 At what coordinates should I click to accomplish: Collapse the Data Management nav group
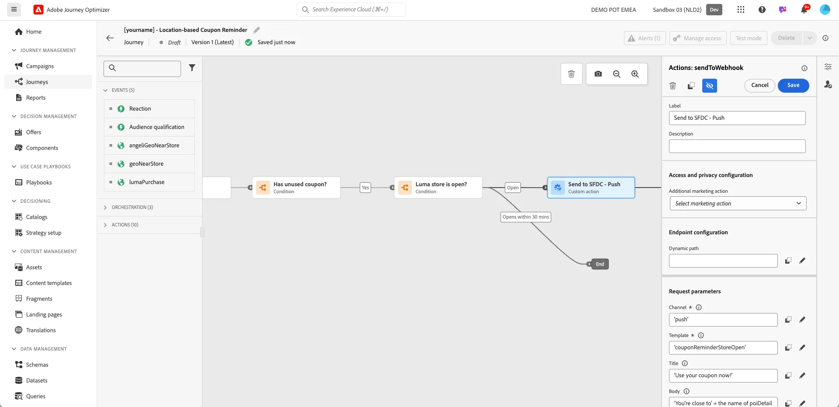point(14,349)
